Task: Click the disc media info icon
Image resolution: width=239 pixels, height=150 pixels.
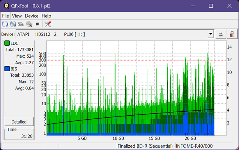Action: click(x=13, y=24)
